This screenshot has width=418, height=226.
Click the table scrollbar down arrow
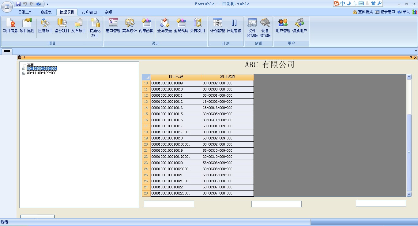(409, 194)
